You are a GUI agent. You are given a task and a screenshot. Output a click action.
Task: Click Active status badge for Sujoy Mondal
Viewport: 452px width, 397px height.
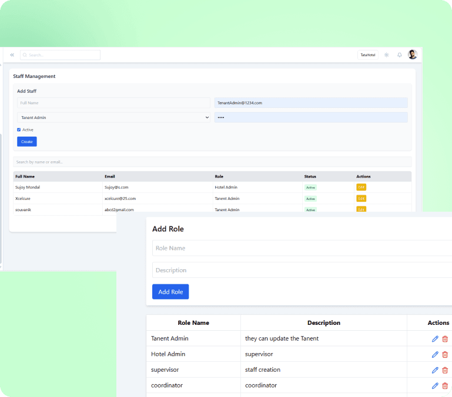(x=310, y=188)
